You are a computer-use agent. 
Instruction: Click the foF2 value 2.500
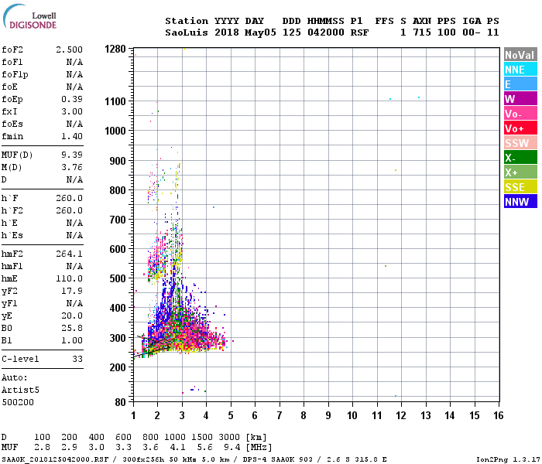(x=69, y=49)
